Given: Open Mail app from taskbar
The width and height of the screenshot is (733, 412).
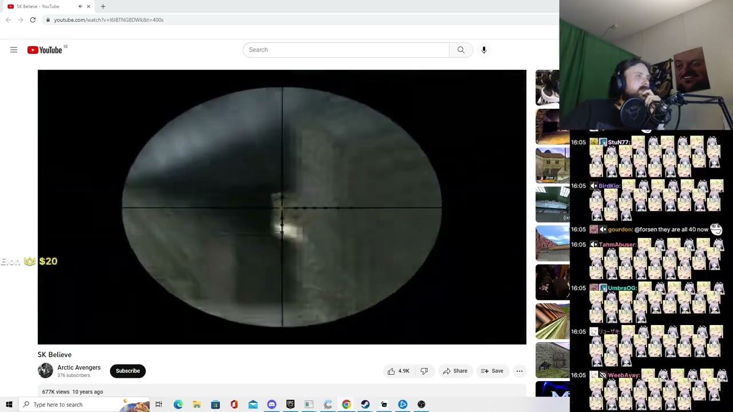Looking at the screenshot, I should click(x=253, y=405).
